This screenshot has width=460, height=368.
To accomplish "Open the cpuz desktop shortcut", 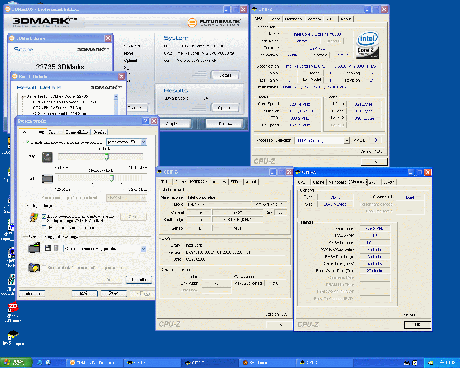I will pyautogui.click(x=13, y=338).
